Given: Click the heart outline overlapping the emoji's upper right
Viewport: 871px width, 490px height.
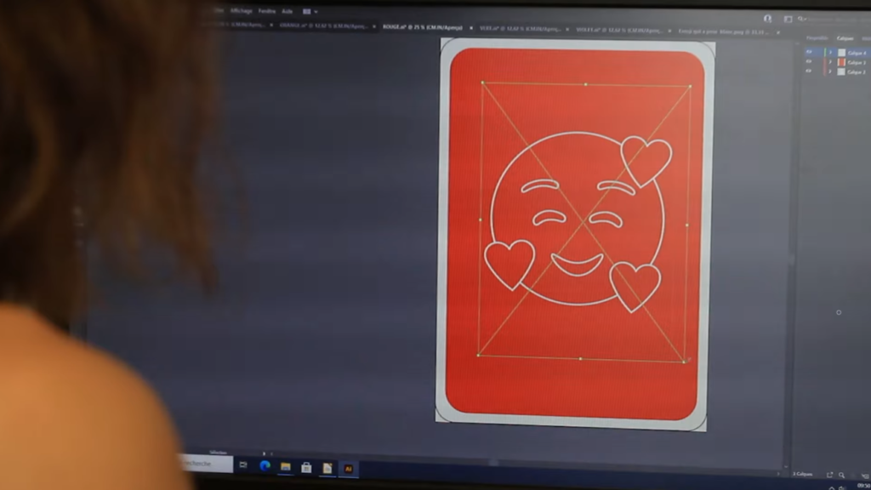Looking at the screenshot, I should [x=646, y=161].
